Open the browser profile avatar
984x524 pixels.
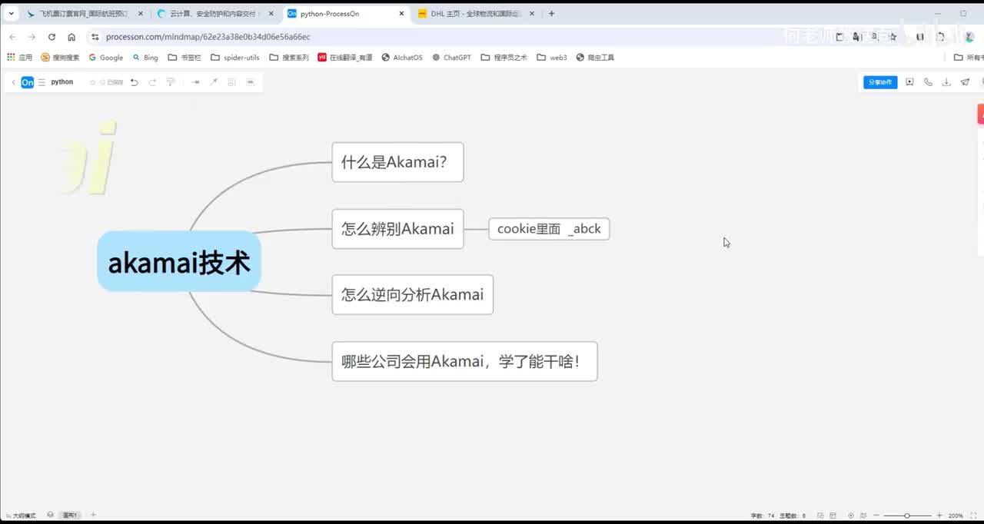point(969,37)
